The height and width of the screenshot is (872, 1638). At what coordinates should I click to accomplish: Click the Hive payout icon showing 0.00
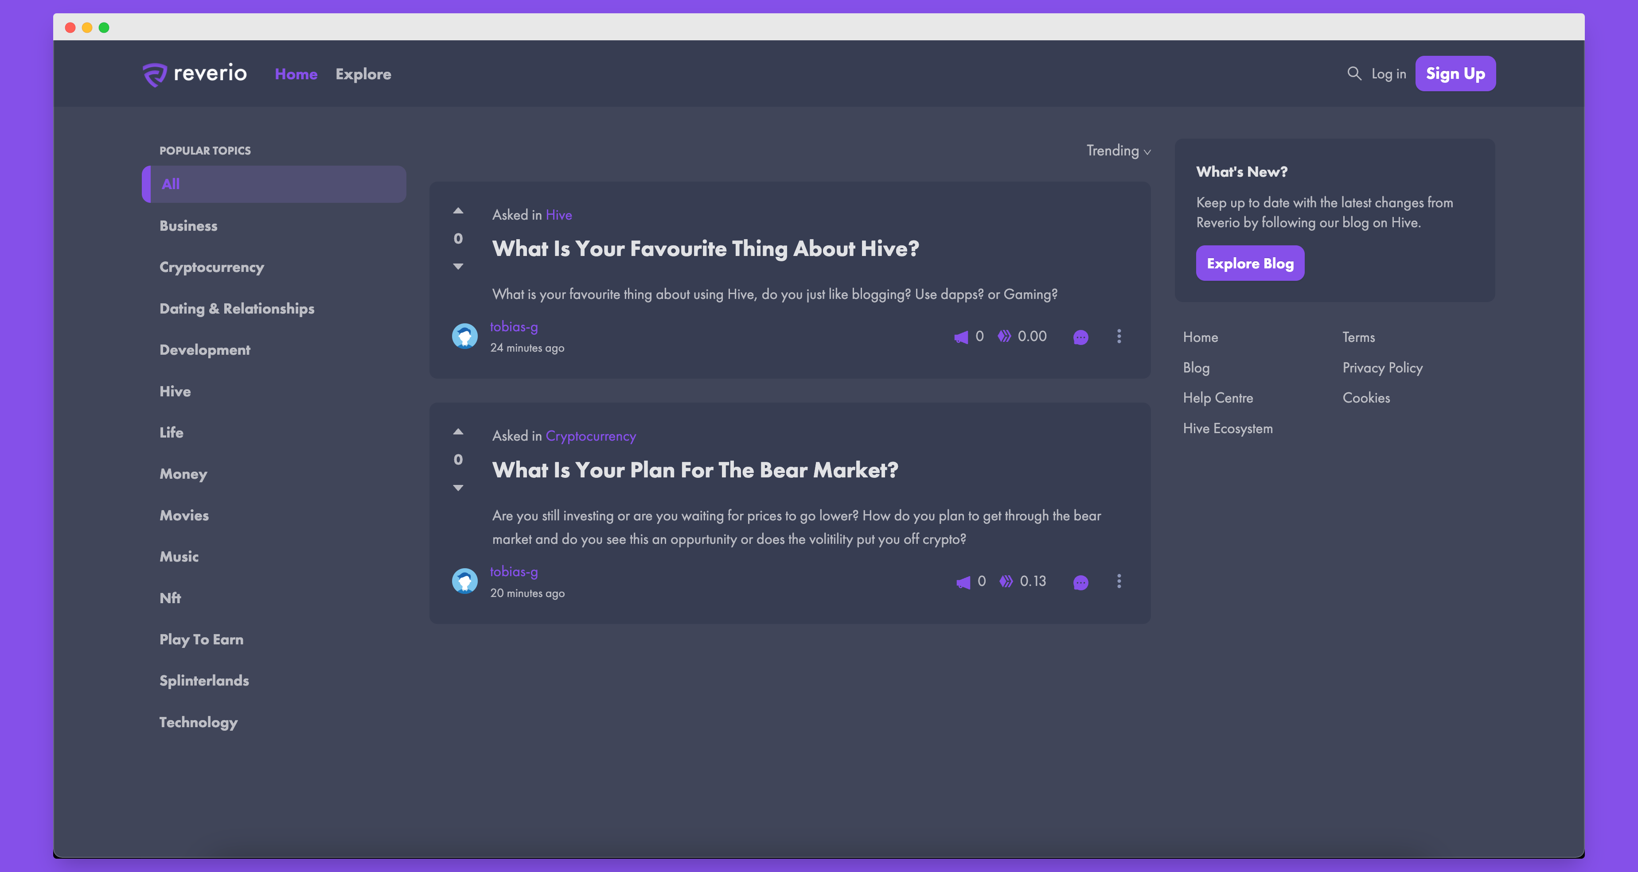(x=1004, y=336)
